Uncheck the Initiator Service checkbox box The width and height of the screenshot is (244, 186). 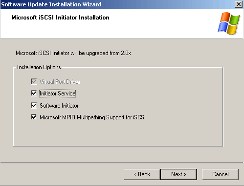coord(34,93)
